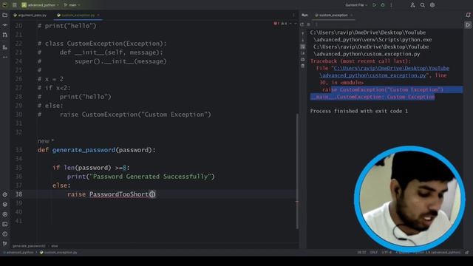Click 'Process finished with exit code 1'

pyautogui.click(x=359, y=112)
